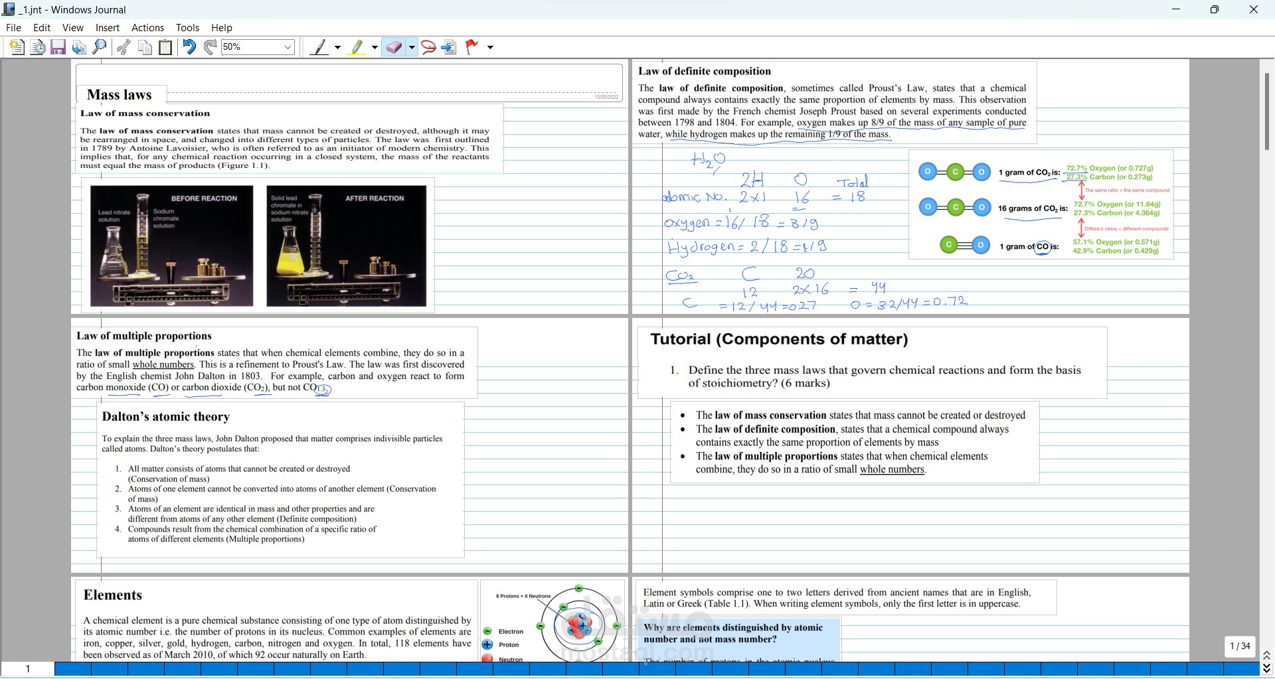Redo the last undone action
Screen dimensions: 1275x679
point(210,47)
